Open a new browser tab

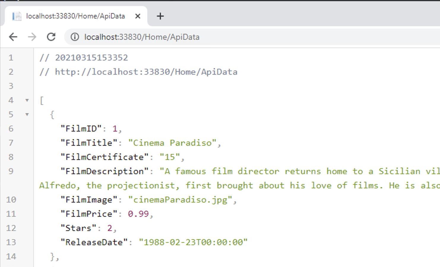tap(160, 16)
